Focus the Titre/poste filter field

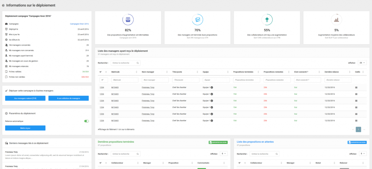click(186, 80)
